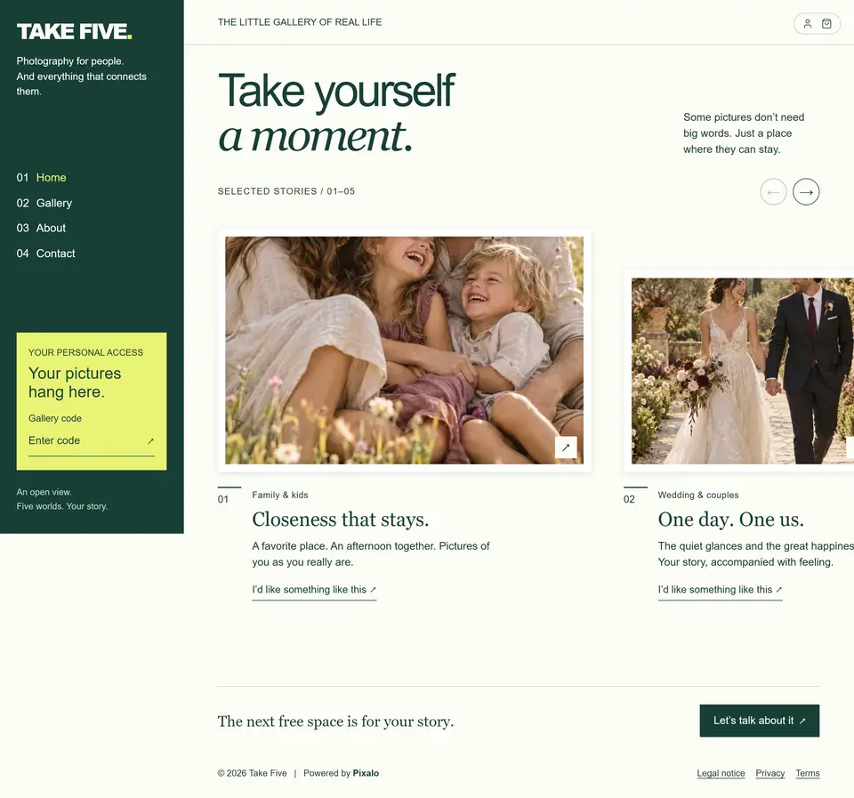Open the expand arrow on the family photo
Viewport: 854px width, 798px height.
566,447
